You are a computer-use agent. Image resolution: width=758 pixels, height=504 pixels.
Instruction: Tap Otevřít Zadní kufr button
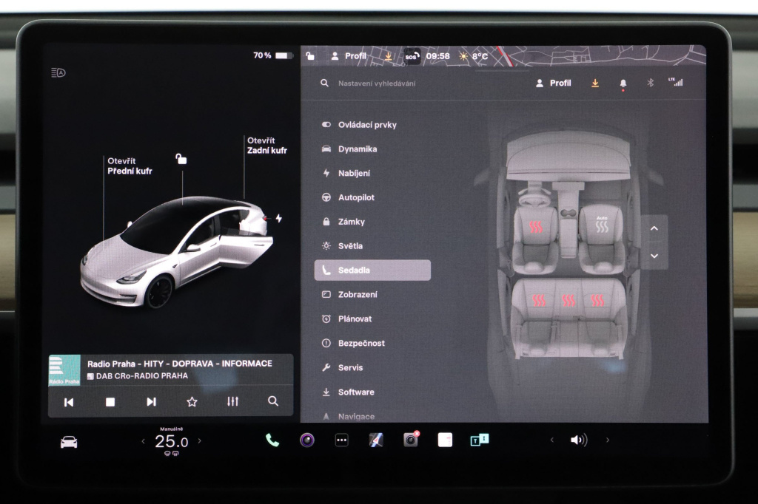pyautogui.click(x=266, y=144)
